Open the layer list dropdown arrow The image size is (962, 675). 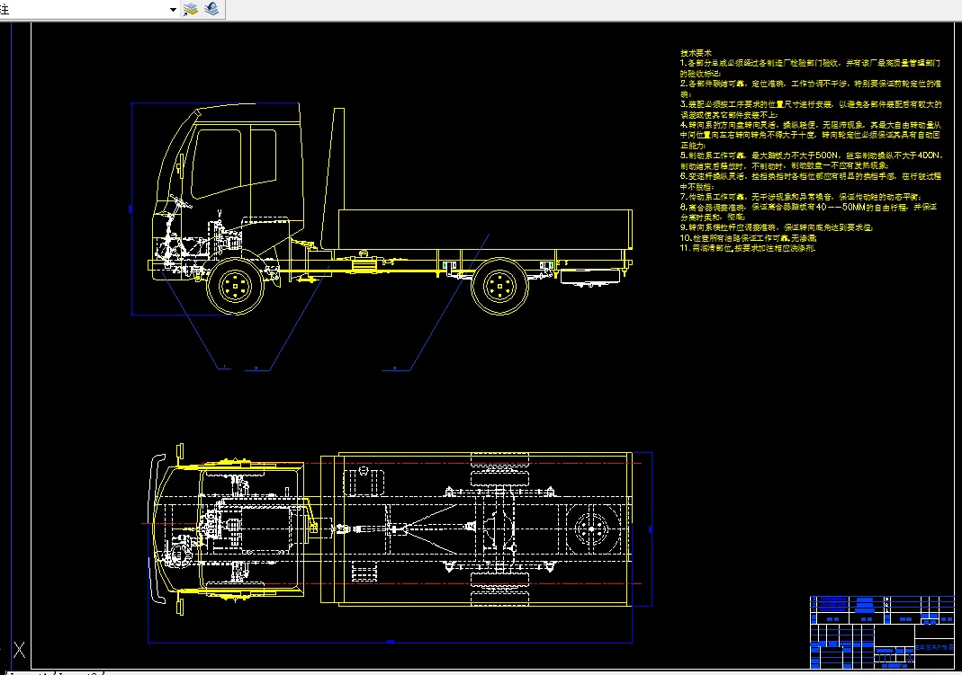173,9
